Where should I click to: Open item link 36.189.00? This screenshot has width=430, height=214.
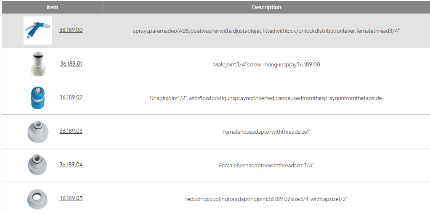71,30
